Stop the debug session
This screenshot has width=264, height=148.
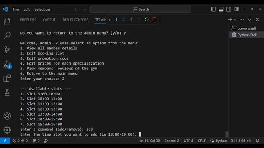pos(154,19)
